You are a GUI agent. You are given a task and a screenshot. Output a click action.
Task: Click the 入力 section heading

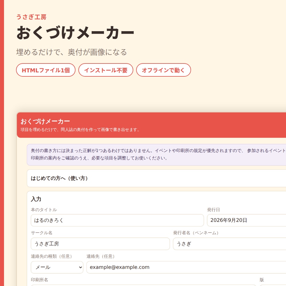(36, 199)
